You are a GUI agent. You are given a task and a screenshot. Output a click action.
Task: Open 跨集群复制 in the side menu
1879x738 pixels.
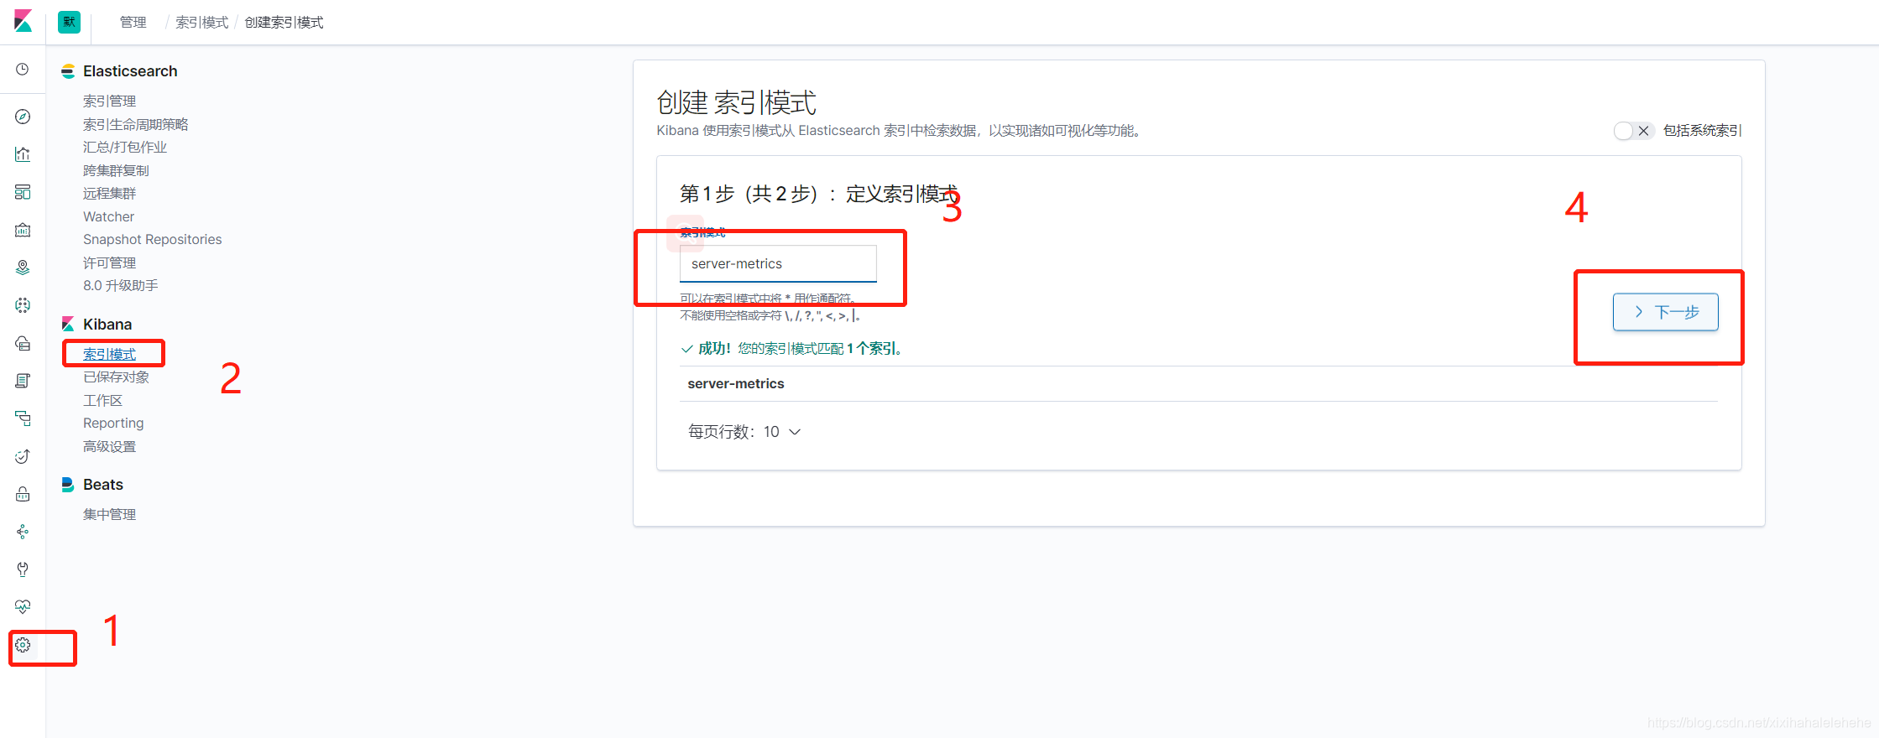click(x=116, y=170)
